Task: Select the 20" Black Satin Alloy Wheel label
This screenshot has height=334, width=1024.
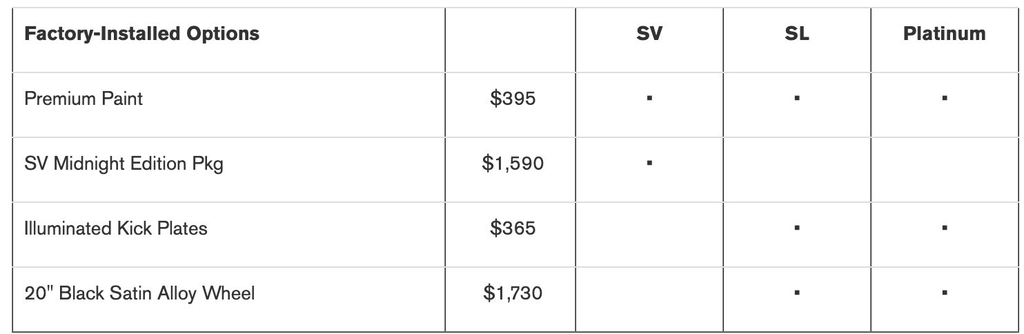Action: pyautogui.click(x=139, y=293)
